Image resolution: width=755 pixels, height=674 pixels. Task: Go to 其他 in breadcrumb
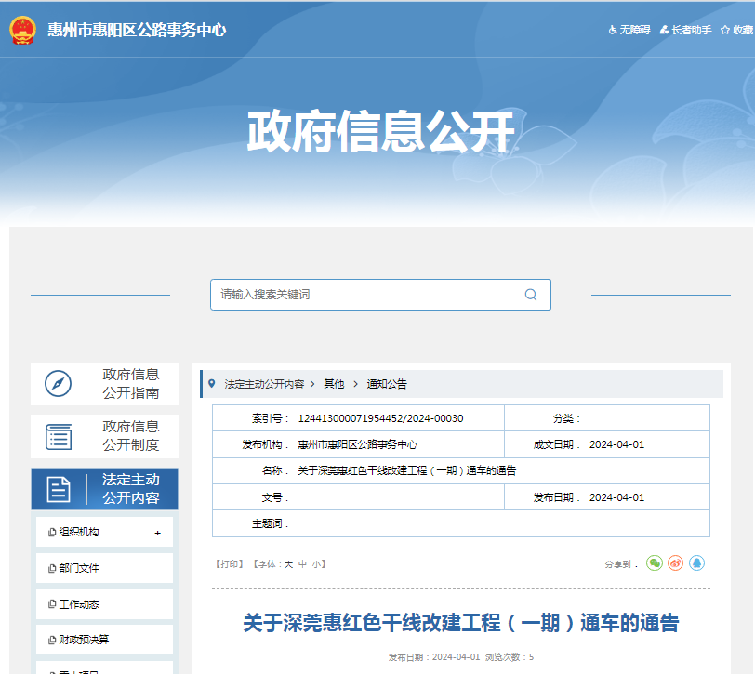[x=334, y=384]
